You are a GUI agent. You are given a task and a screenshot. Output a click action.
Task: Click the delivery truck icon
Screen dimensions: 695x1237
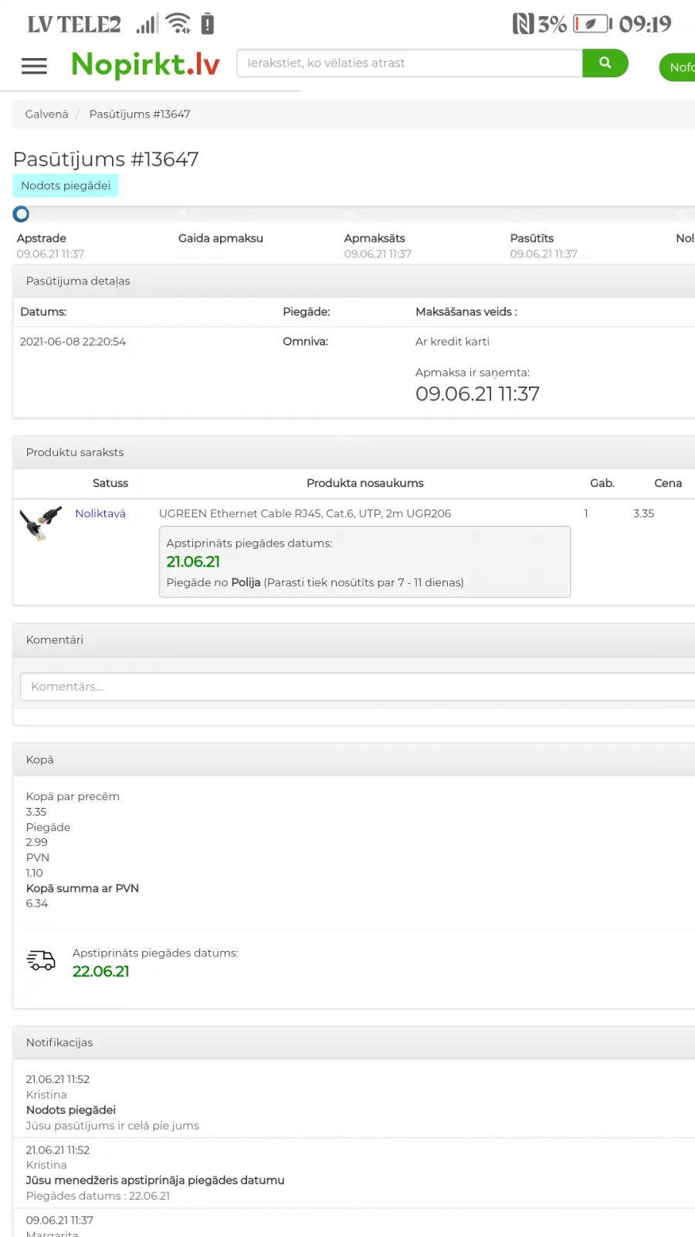[41, 960]
